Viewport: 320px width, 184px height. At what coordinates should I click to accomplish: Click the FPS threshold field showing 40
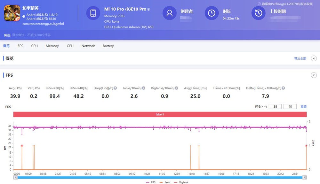pyautogui.click(x=290, y=106)
